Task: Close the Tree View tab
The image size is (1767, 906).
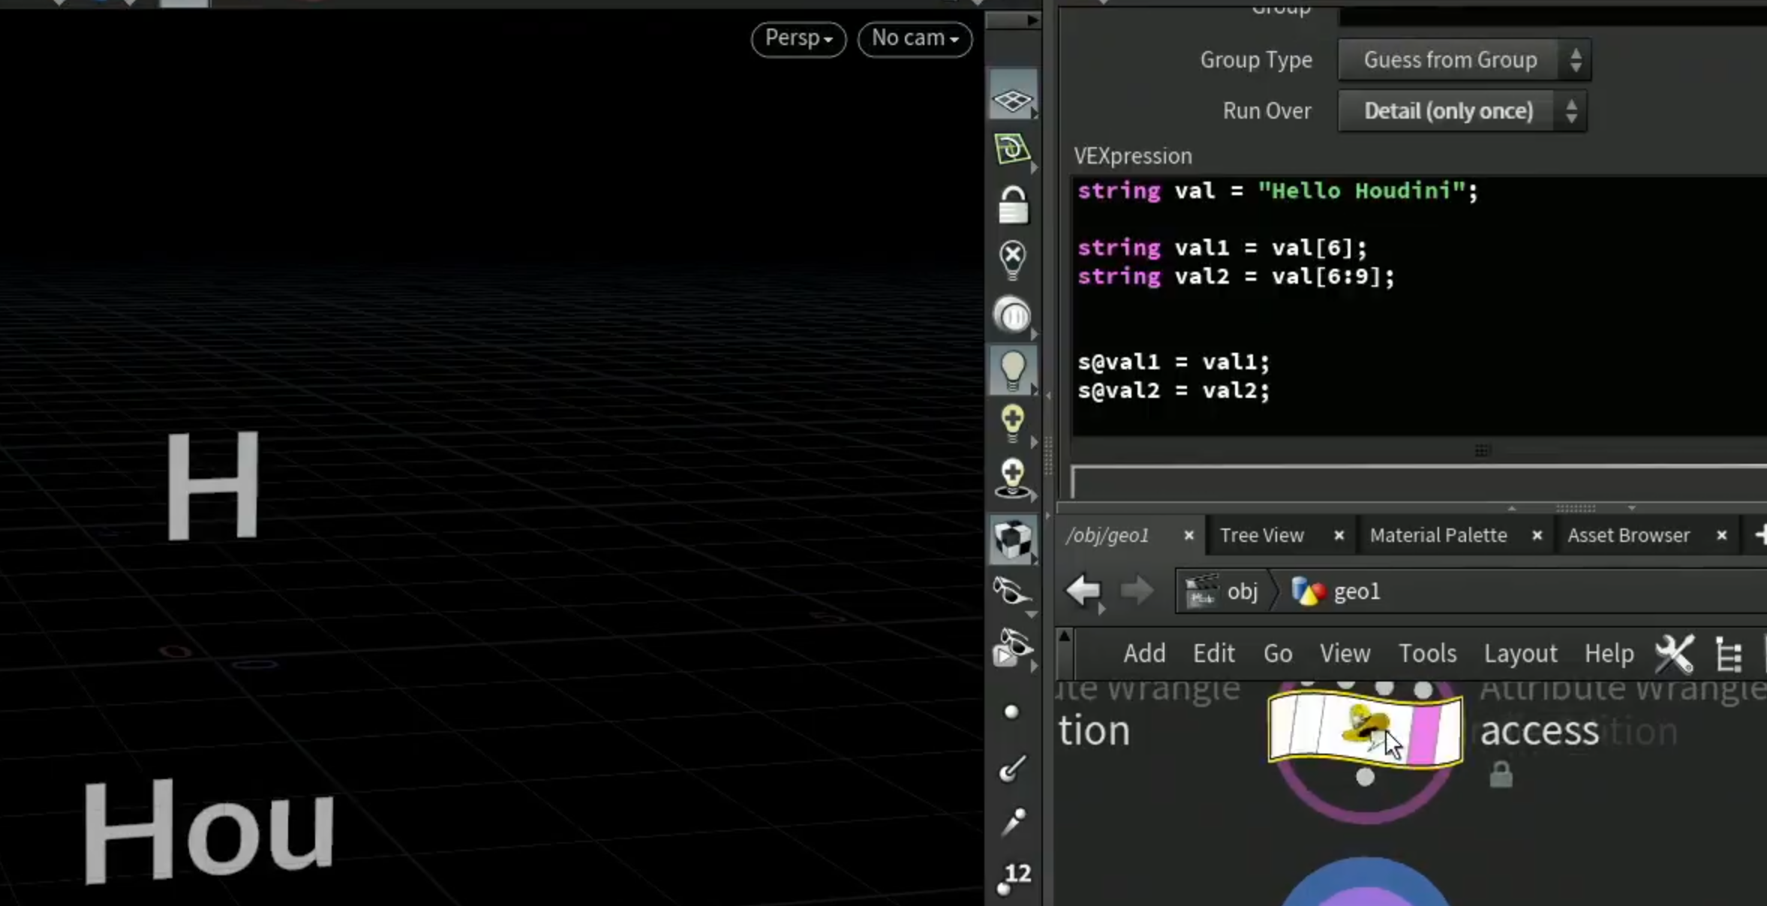Action: (1339, 535)
